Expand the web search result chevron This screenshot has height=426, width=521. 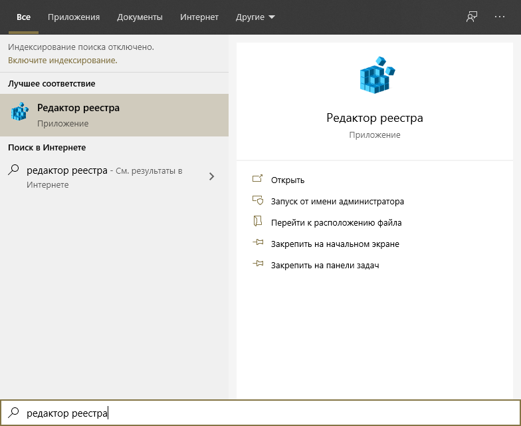point(211,176)
